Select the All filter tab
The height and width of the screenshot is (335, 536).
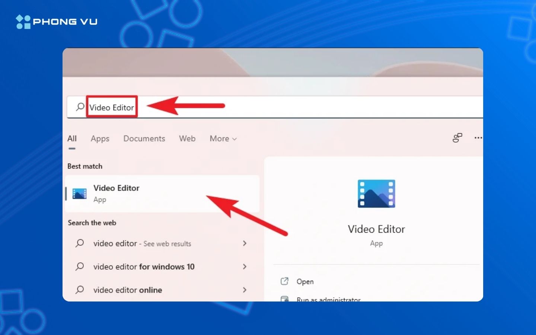[x=72, y=138]
